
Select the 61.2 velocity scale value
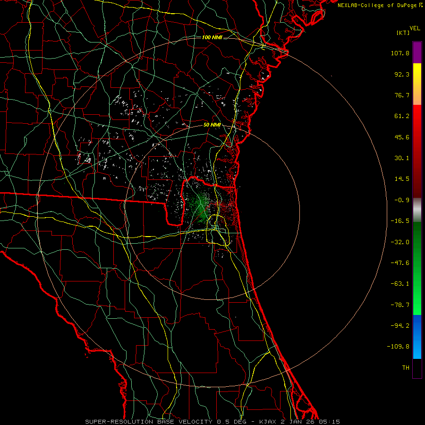click(402, 116)
